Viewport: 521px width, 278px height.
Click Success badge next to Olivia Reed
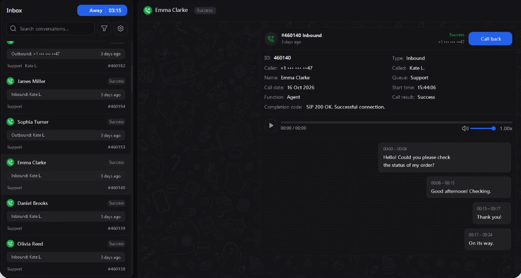point(116,243)
